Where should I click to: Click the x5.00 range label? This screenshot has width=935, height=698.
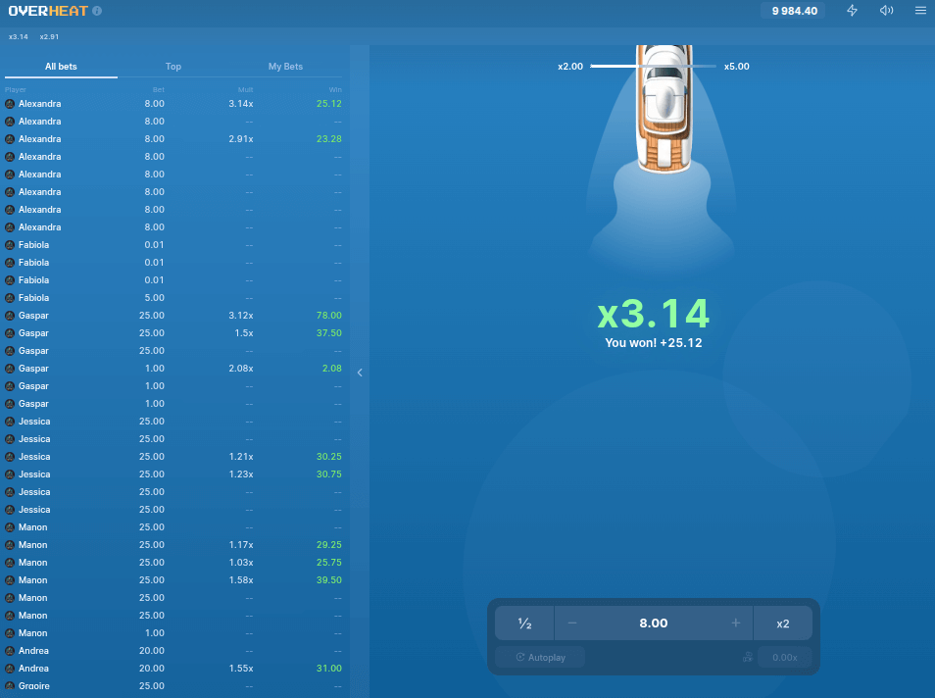click(736, 67)
